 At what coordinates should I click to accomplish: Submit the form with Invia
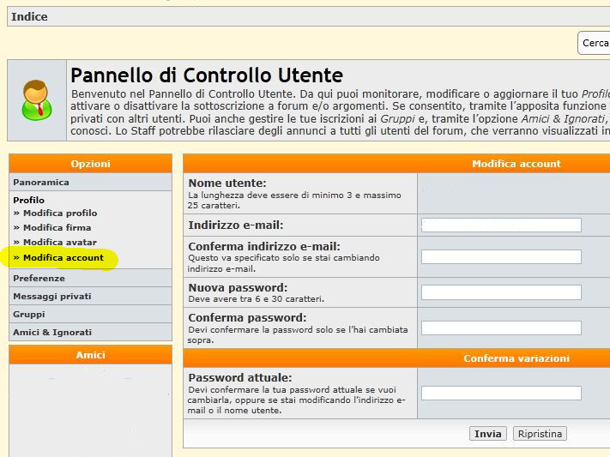(x=487, y=434)
